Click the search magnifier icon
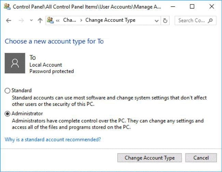This screenshot has height=172, width=222. (x=210, y=20)
